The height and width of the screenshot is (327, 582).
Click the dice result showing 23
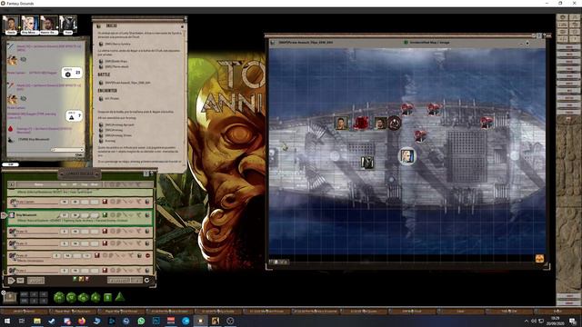[72, 73]
